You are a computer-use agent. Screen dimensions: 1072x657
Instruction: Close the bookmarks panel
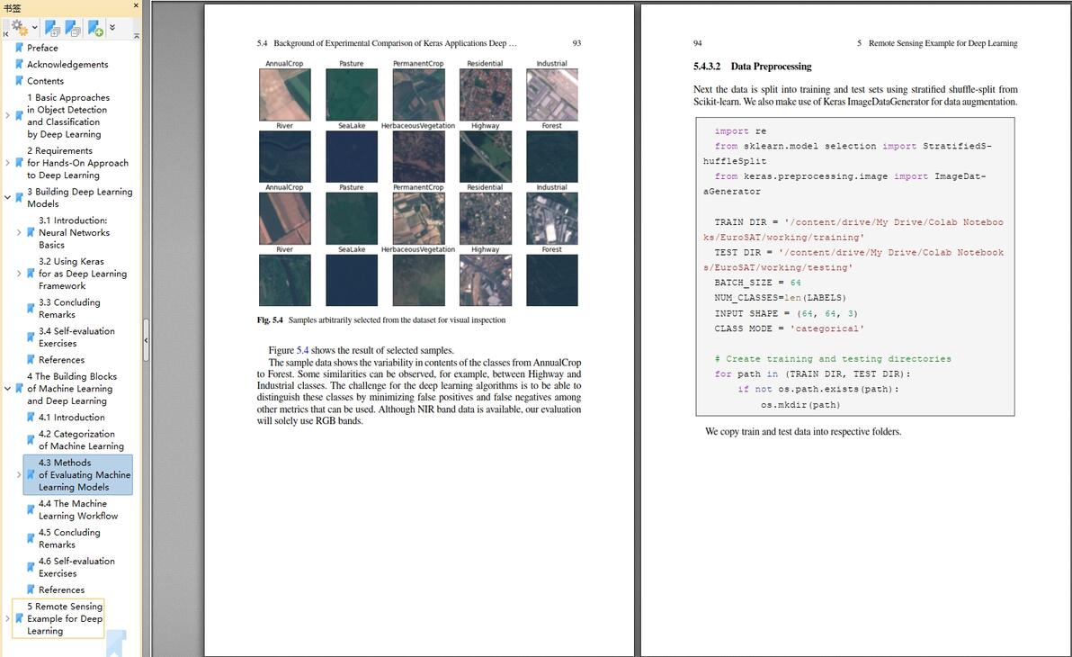pyautogui.click(x=136, y=5)
